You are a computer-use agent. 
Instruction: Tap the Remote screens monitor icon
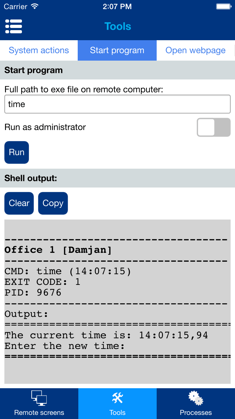[39, 398]
